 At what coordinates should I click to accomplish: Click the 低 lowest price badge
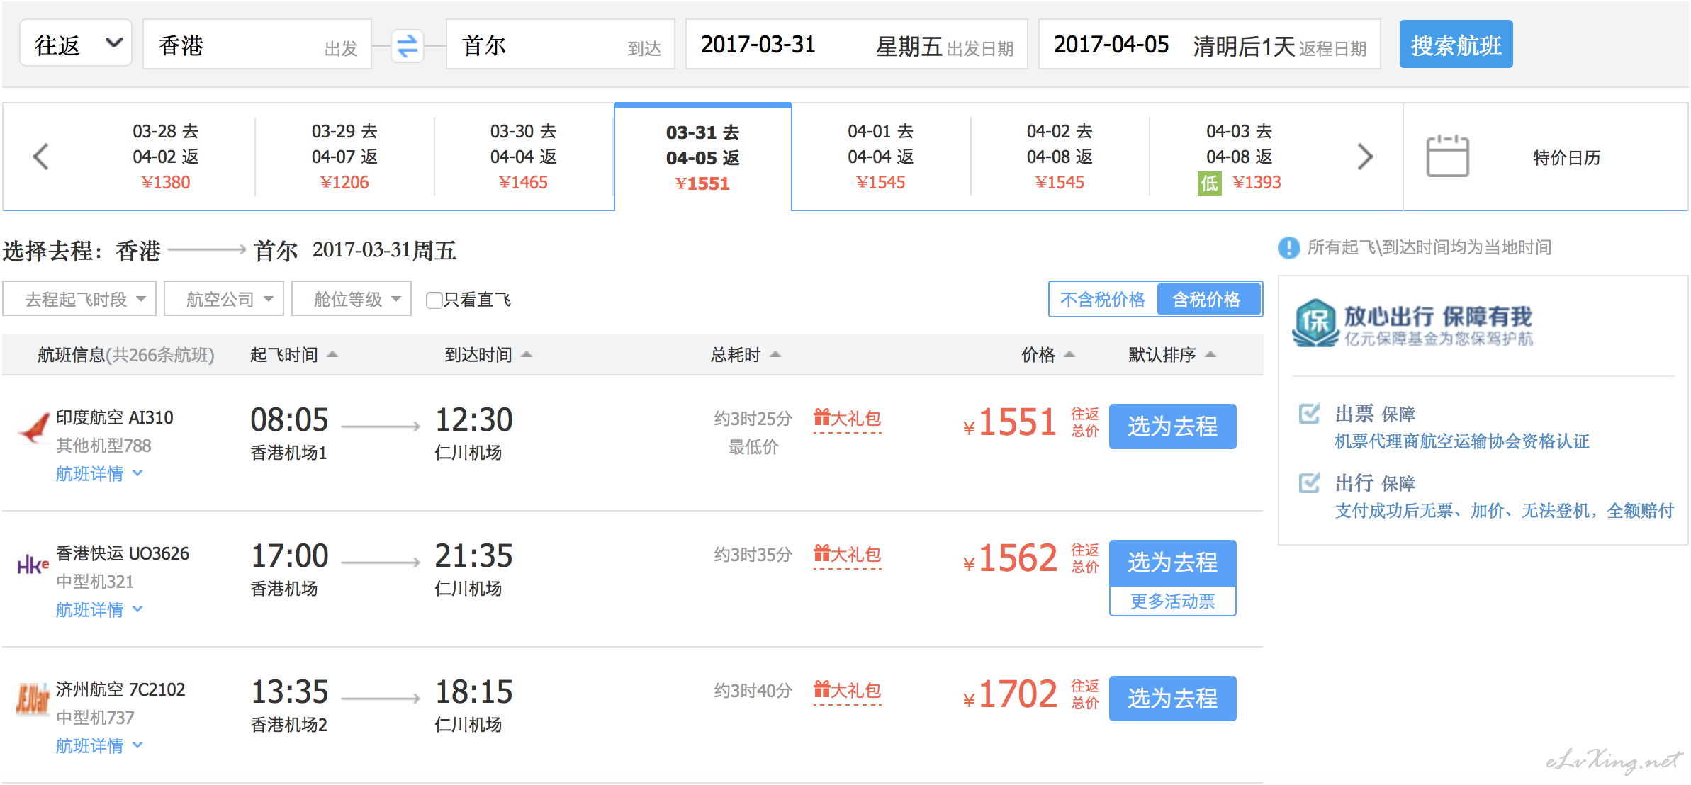[1209, 183]
